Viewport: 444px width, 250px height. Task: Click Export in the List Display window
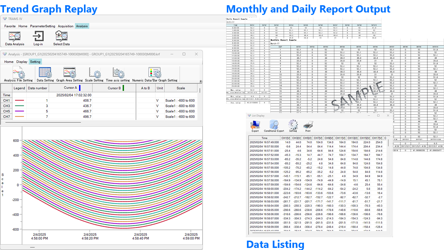point(255,126)
